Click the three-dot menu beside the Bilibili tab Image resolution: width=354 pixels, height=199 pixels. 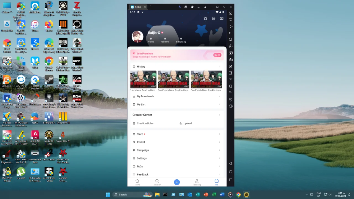pyautogui.click(x=150, y=7)
